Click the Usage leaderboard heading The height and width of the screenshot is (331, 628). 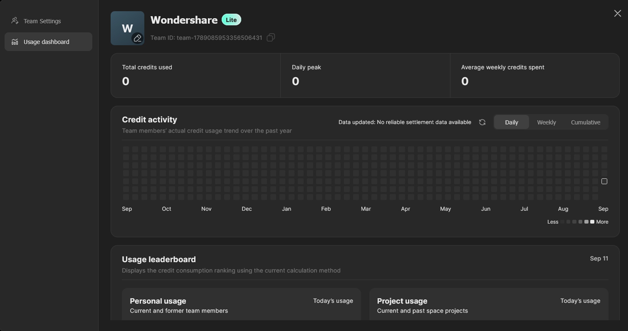click(x=159, y=259)
